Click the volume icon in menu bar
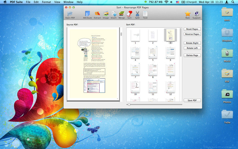Image resolution: width=238 pixels, height=149 pixels. click(172, 2)
